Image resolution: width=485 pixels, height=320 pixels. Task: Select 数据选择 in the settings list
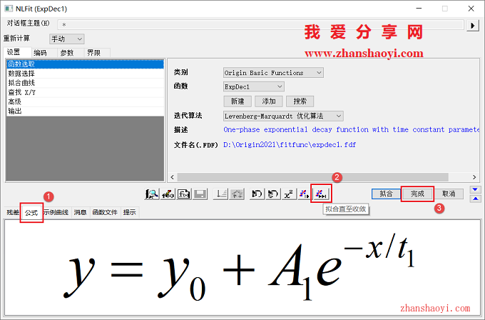click(85, 74)
